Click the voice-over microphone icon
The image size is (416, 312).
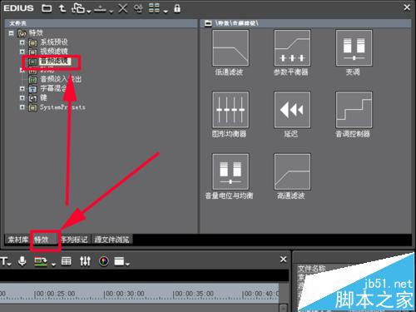click(22, 261)
